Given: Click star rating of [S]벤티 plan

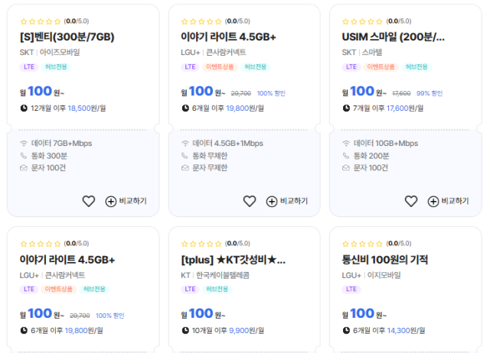Looking at the screenshot, I should pyautogui.click(x=40, y=21).
